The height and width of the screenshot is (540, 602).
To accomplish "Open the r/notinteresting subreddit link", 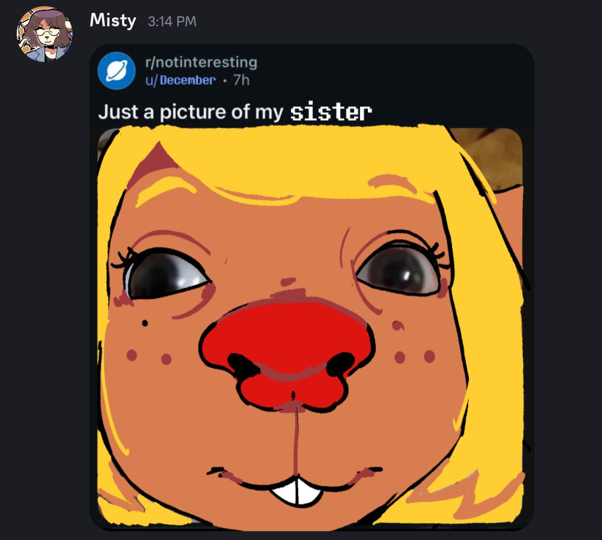I will pos(201,62).
